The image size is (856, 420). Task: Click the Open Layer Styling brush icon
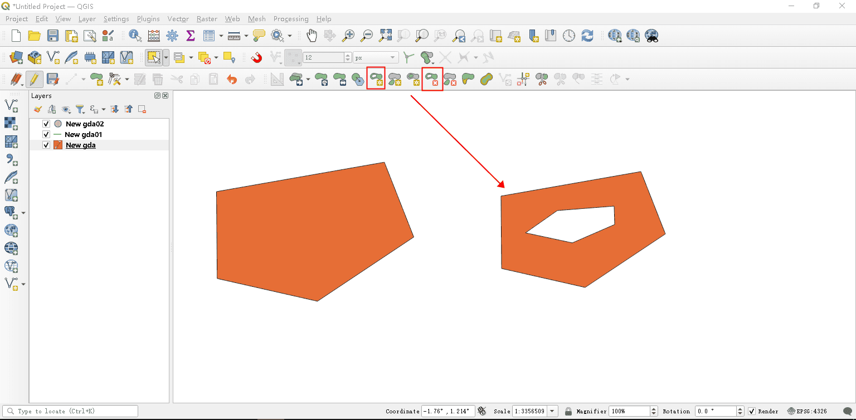click(x=38, y=109)
